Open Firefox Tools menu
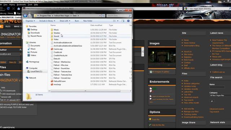The image size is (231, 130). (x=30, y=5)
